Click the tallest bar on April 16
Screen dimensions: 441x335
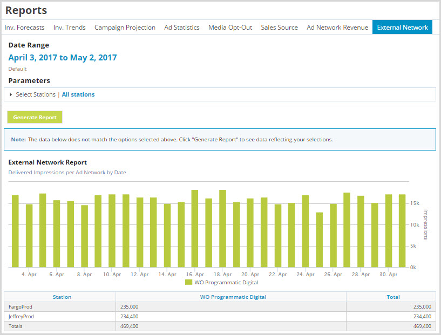click(194, 227)
